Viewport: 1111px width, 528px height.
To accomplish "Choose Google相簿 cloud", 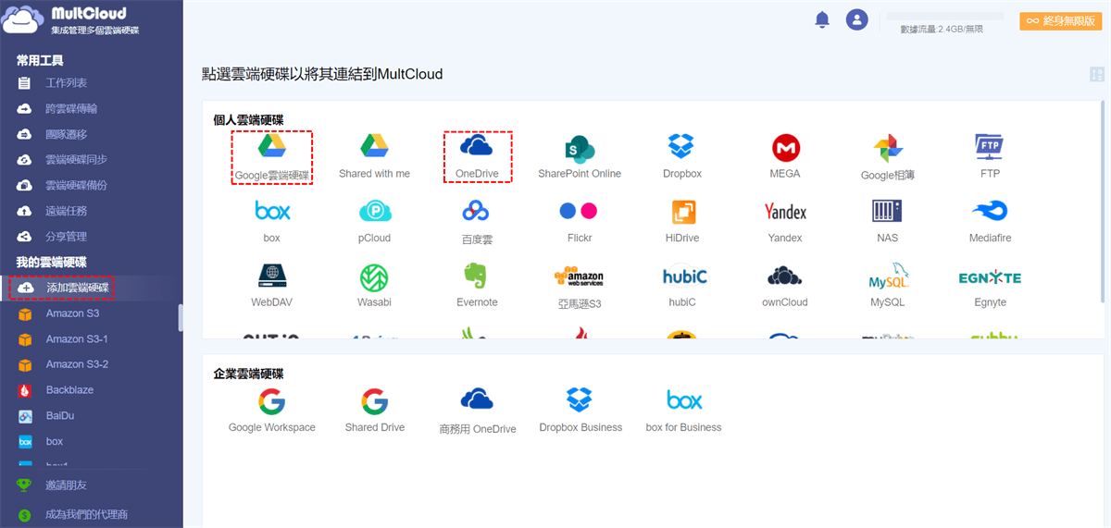I will pyautogui.click(x=888, y=157).
